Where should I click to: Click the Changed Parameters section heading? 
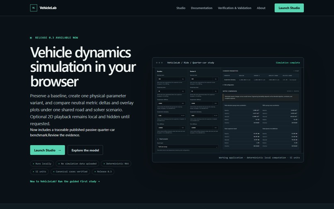230,71
